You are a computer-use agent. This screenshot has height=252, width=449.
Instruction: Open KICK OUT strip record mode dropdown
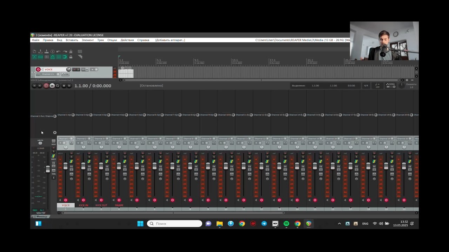click(x=98, y=143)
